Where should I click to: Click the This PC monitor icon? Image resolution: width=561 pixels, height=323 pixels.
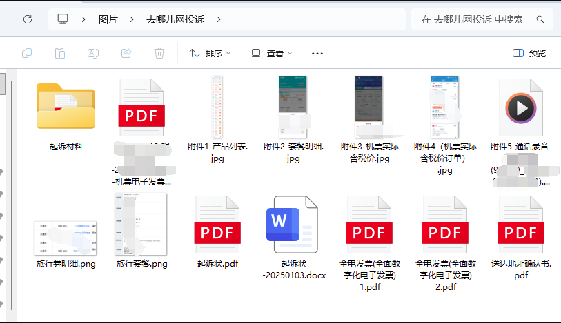tap(63, 19)
